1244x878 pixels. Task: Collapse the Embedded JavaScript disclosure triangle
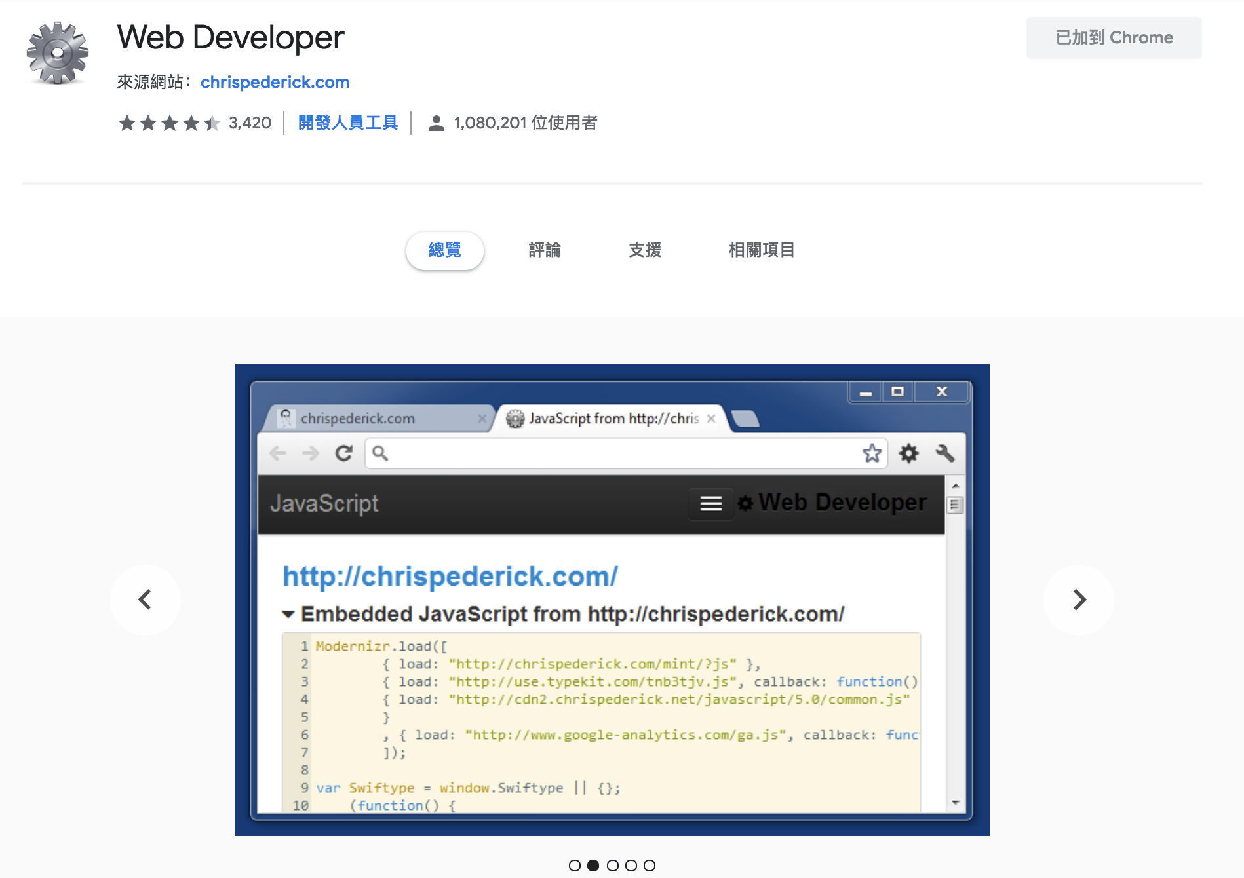point(288,615)
